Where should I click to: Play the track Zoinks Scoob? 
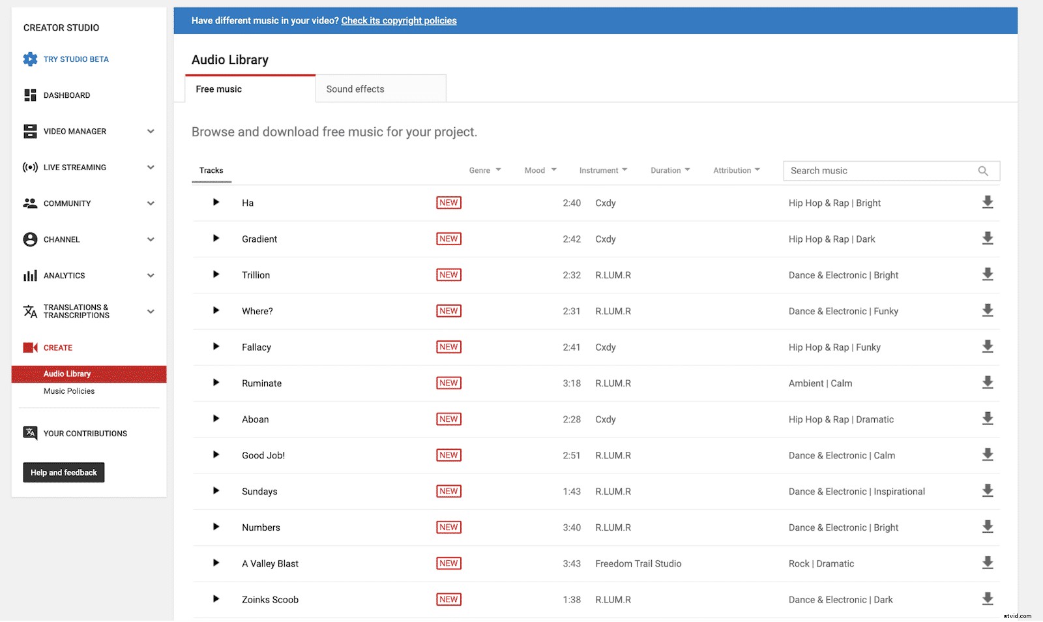click(215, 599)
